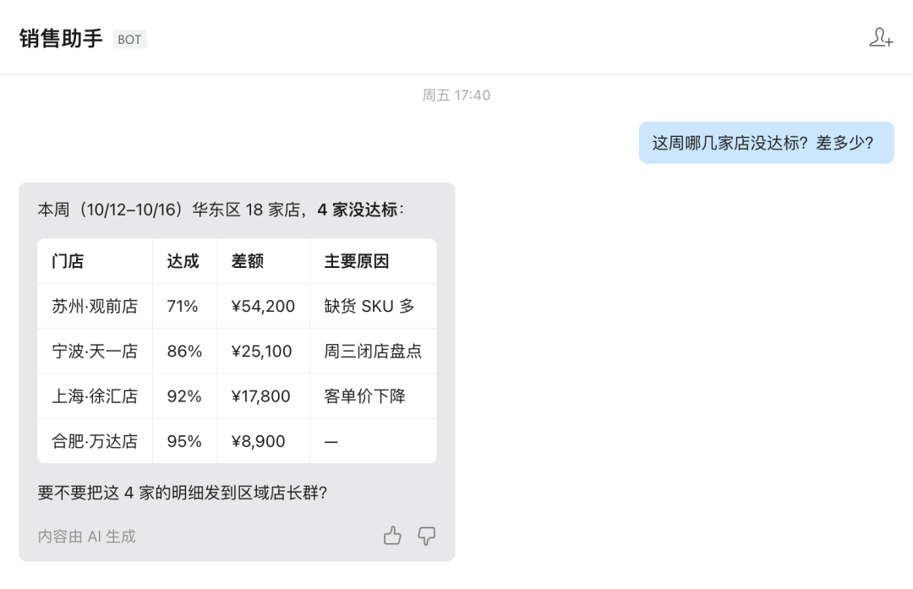913x589 pixels.
Task: Click the dash reason cell for 合肥·万达店
Action: 374,441
